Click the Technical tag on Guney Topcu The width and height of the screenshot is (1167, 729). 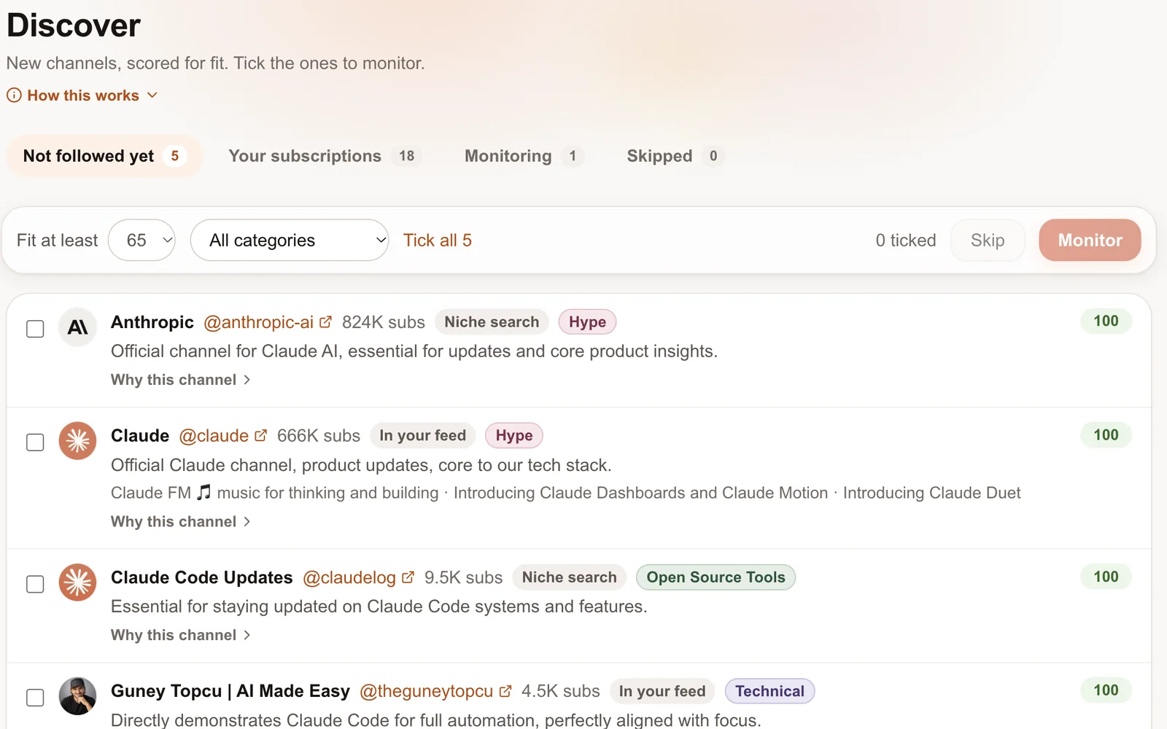point(769,690)
